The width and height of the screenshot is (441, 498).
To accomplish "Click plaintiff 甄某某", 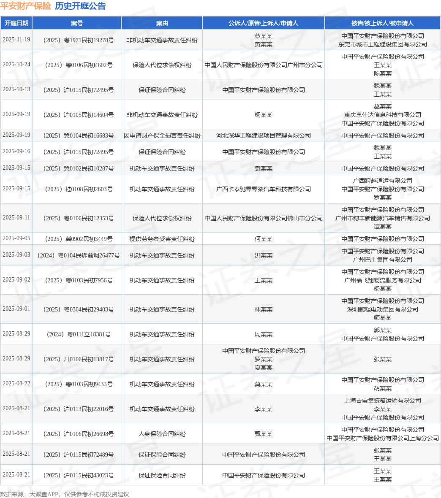I will pyautogui.click(x=264, y=434).
